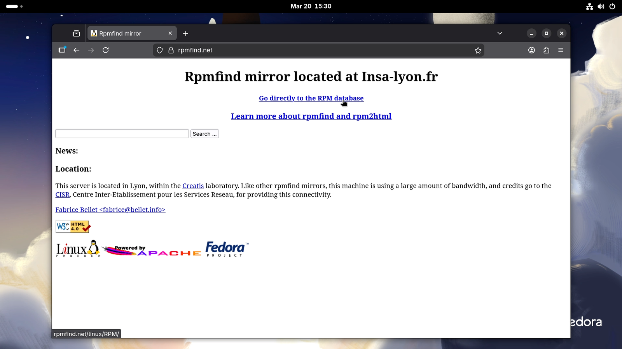Select the Rpmfind mirror tab

132,33
